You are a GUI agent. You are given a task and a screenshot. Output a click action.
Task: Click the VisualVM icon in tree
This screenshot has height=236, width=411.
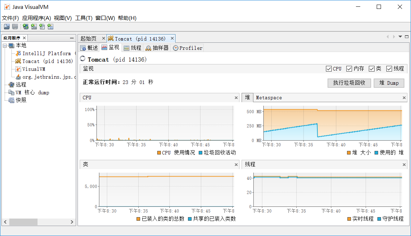click(x=18, y=69)
